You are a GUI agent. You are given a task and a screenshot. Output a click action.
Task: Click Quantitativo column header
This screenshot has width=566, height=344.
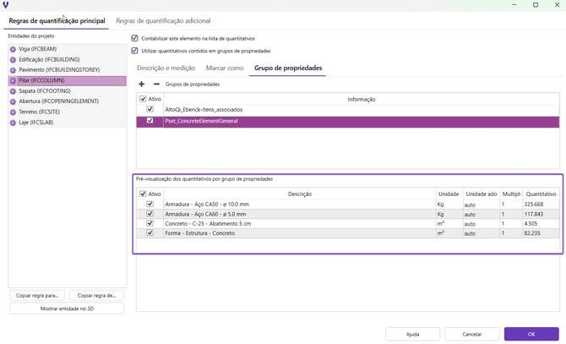[541, 194]
